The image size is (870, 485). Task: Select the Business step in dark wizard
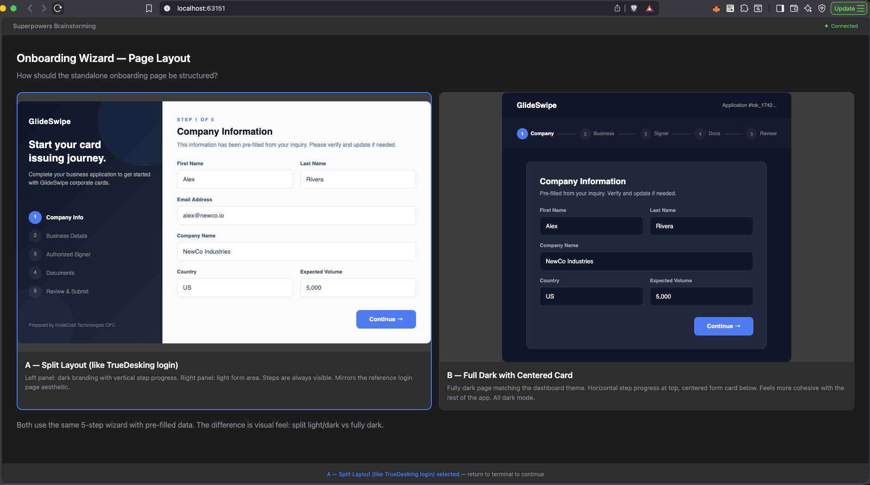click(603, 134)
